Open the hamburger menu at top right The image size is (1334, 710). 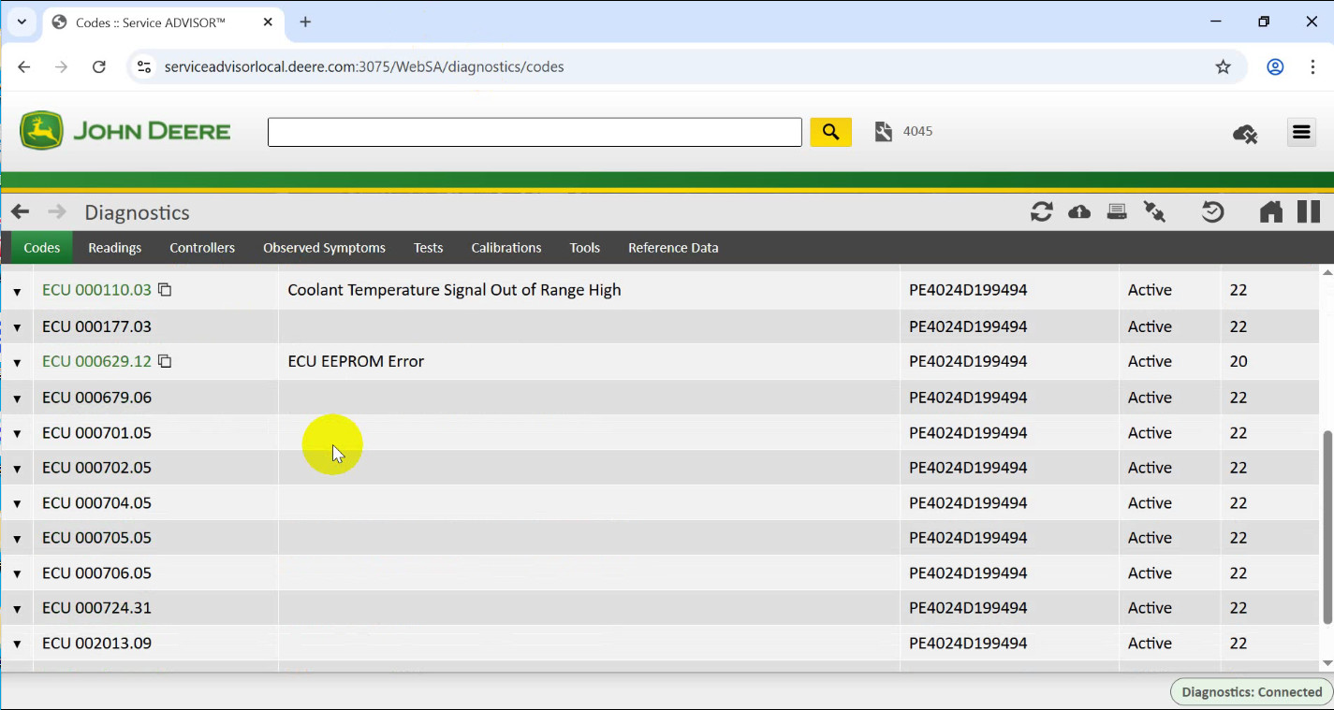(x=1301, y=133)
